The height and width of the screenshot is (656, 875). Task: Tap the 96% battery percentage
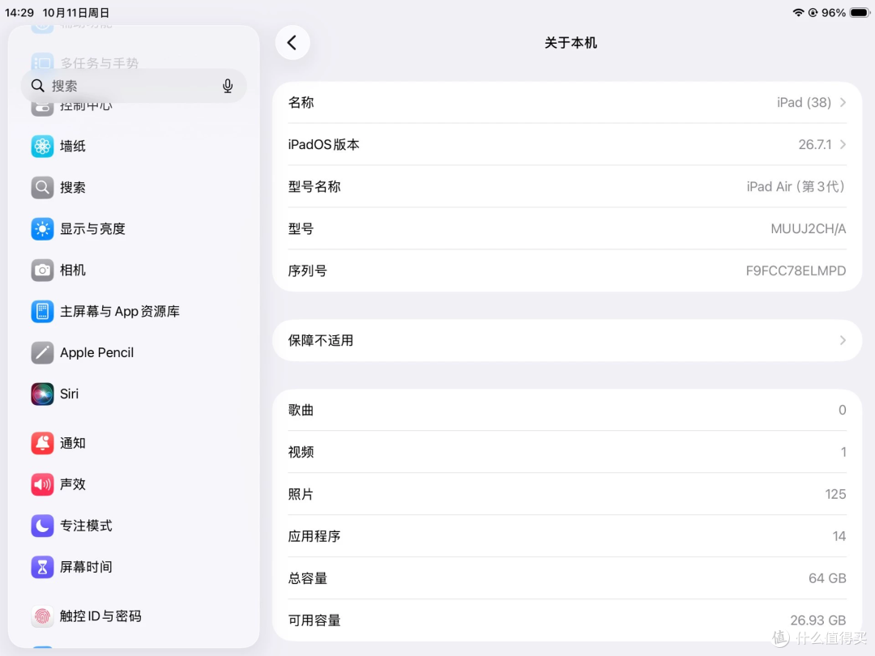click(833, 12)
